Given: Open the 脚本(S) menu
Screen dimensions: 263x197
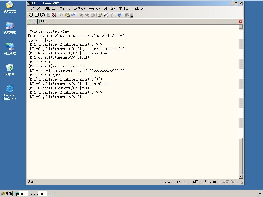Looking at the screenshot, I should (109, 9).
